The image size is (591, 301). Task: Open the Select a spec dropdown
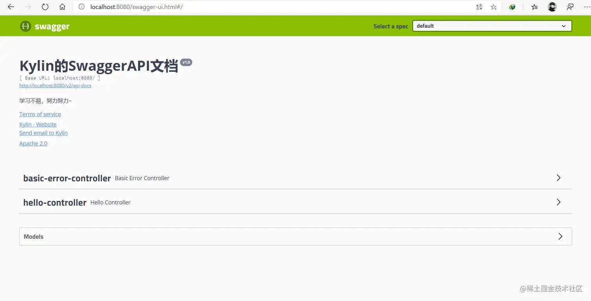pyautogui.click(x=492, y=26)
